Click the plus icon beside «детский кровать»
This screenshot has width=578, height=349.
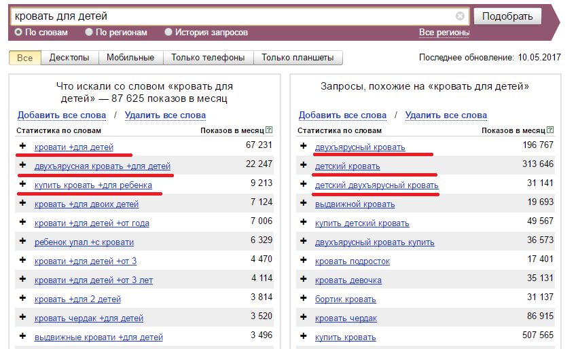click(x=303, y=165)
